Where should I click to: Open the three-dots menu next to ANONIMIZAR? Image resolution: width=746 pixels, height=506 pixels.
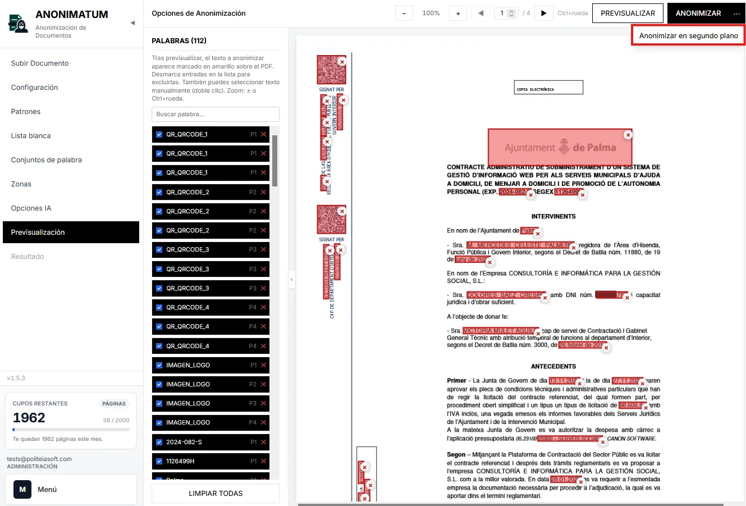736,13
